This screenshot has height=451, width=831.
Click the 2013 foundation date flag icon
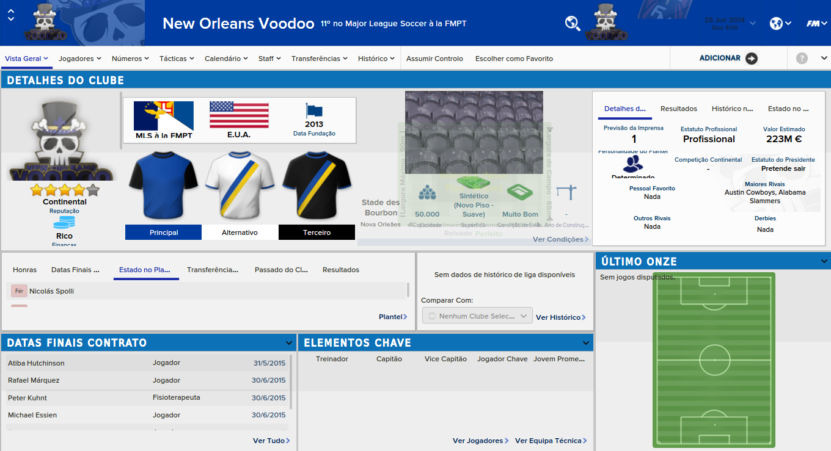pos(314,110)
